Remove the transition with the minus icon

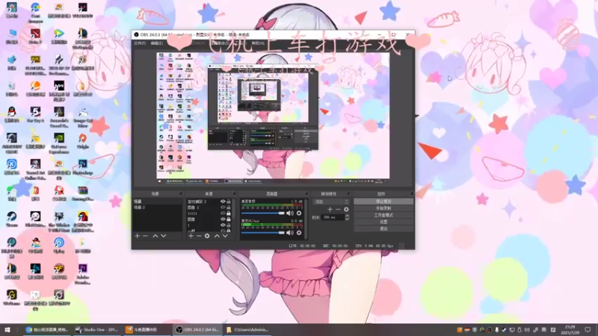click(x=338, y=210)
